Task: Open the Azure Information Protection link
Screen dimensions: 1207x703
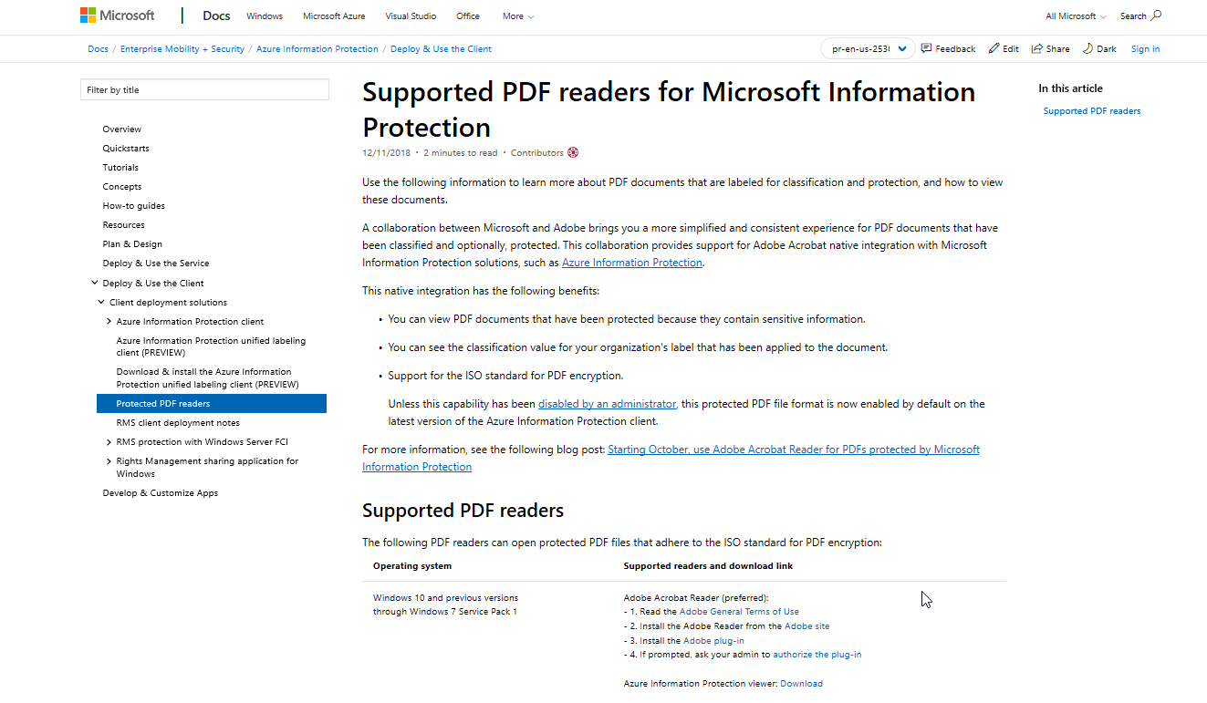Action: pyautogui.click(x=632, y=262)
